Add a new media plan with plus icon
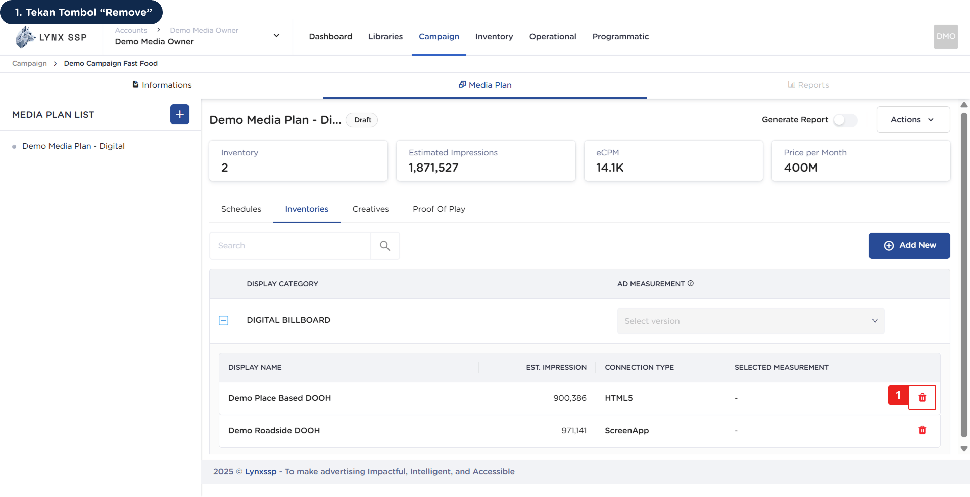Image resolution: width=970 pixels, height=497 pixels. [x=180, y=115]
